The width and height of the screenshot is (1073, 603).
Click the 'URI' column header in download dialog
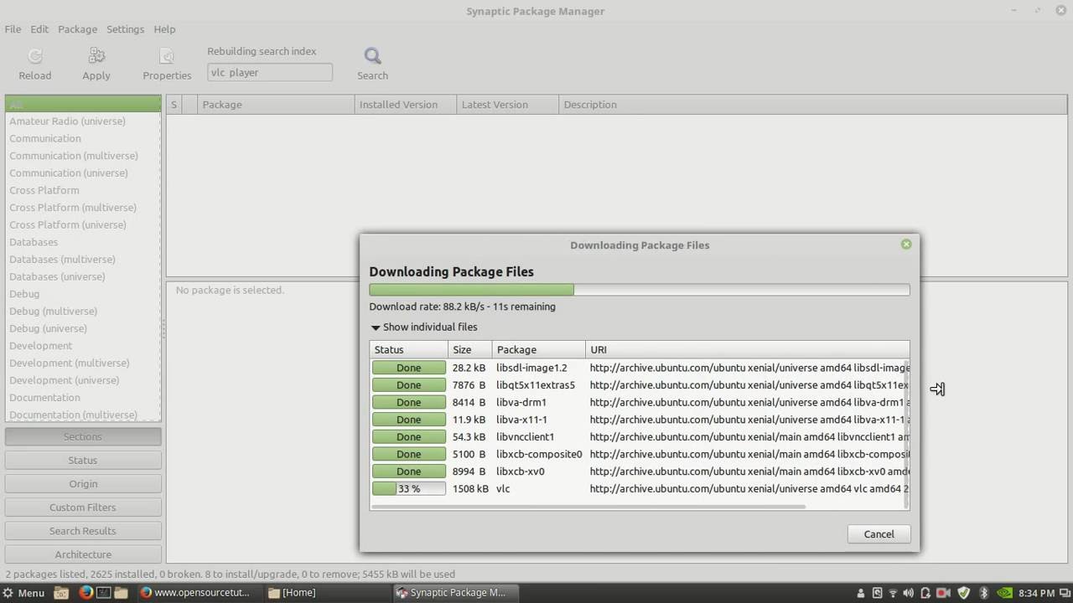(x=747, y=350)
